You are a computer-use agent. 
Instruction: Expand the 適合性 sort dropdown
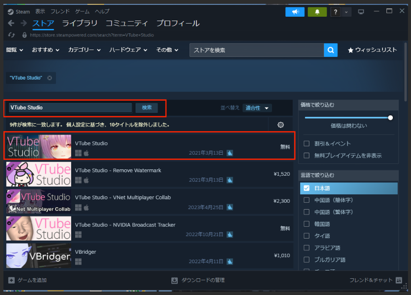tap(257, 108)
